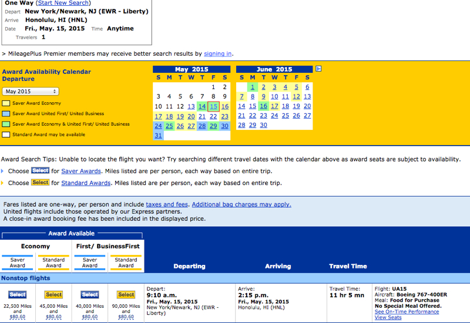Pick May 17 in the calendar

coord(158,116)
